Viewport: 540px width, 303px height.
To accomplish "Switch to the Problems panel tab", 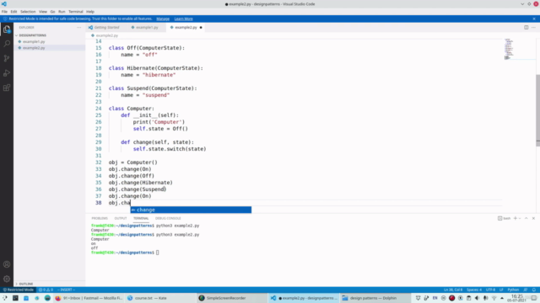I will tap(100, 218).
